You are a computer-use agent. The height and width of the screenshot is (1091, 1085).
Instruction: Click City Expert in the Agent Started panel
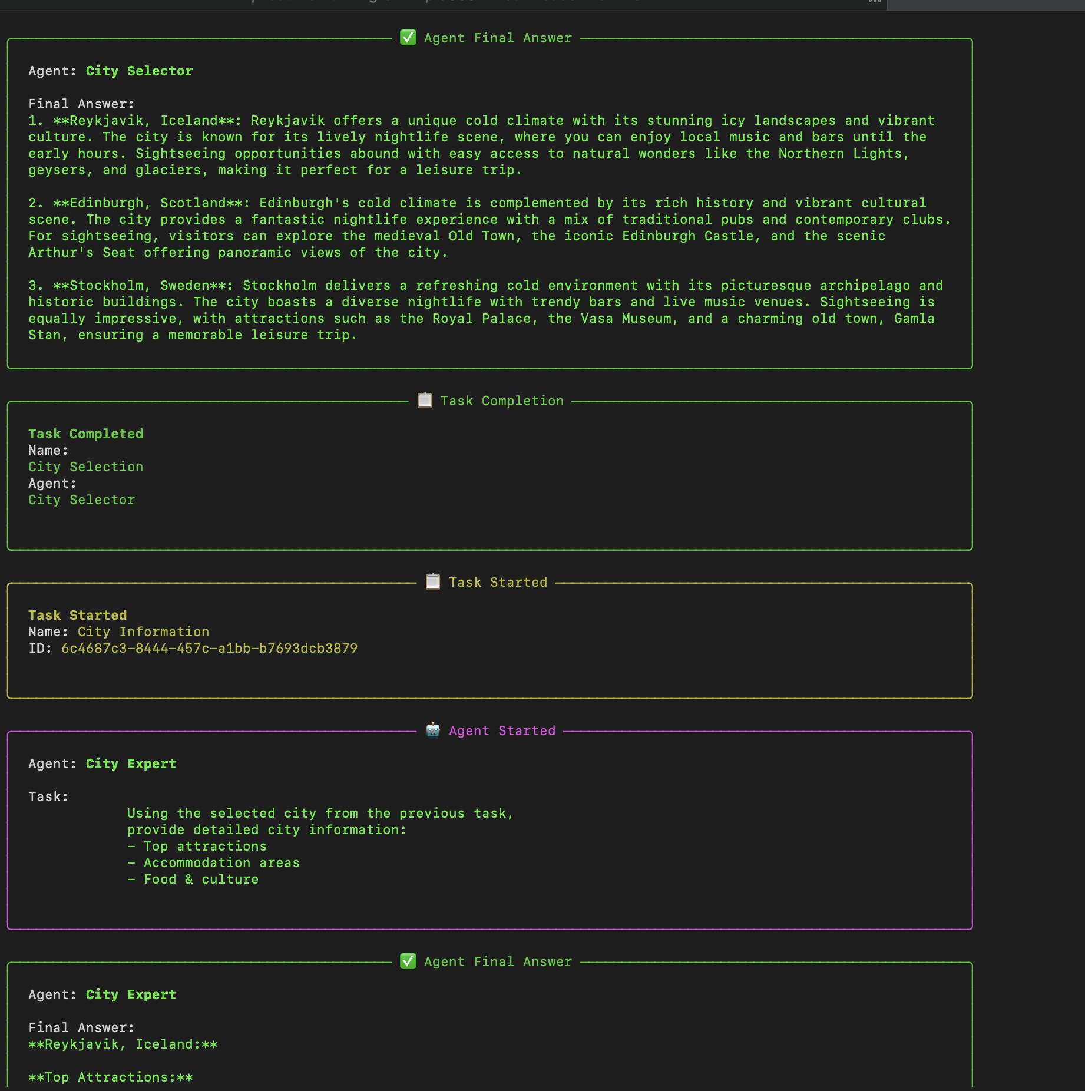(131, 763)
